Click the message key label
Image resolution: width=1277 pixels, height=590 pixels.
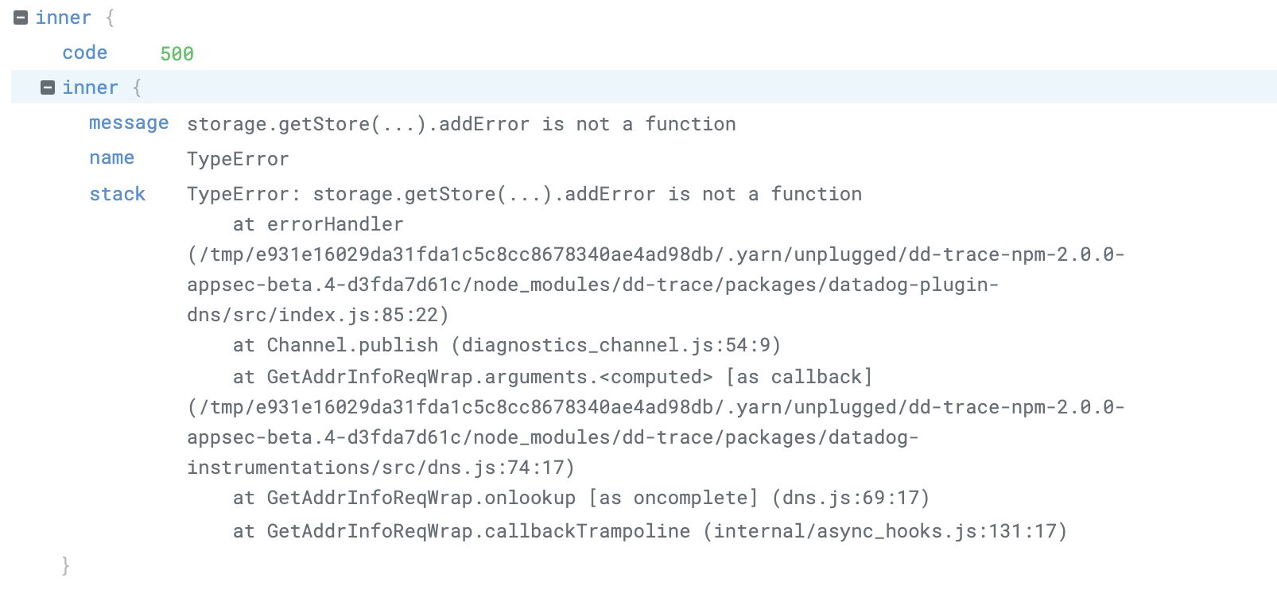pos(129,122)
